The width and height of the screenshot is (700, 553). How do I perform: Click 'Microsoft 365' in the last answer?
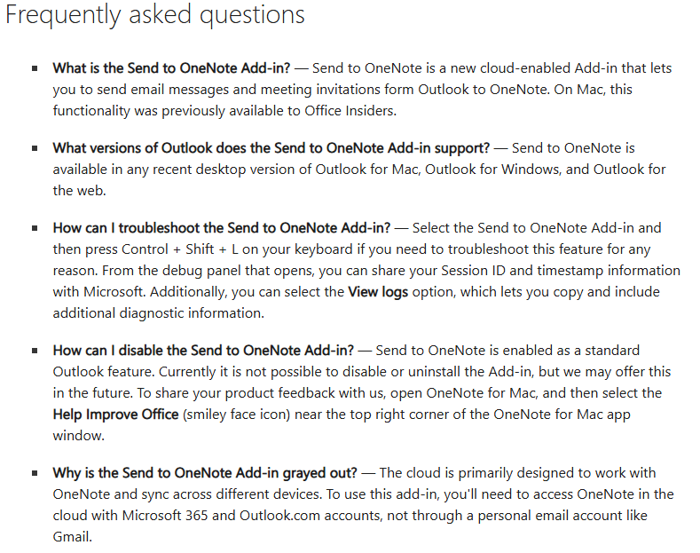[x=165, y=515]
